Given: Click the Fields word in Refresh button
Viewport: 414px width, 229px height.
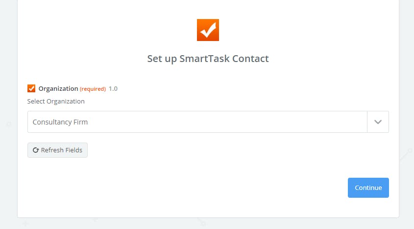Looking at the screenshot, I should (x=72, y=150).
